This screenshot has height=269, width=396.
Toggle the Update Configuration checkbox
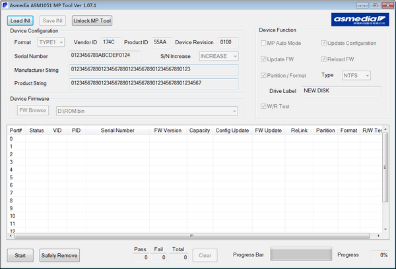323,43
